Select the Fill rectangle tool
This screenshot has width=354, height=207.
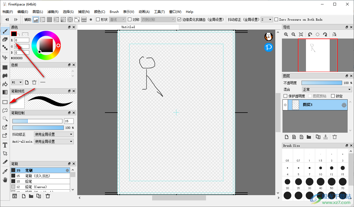5,67
